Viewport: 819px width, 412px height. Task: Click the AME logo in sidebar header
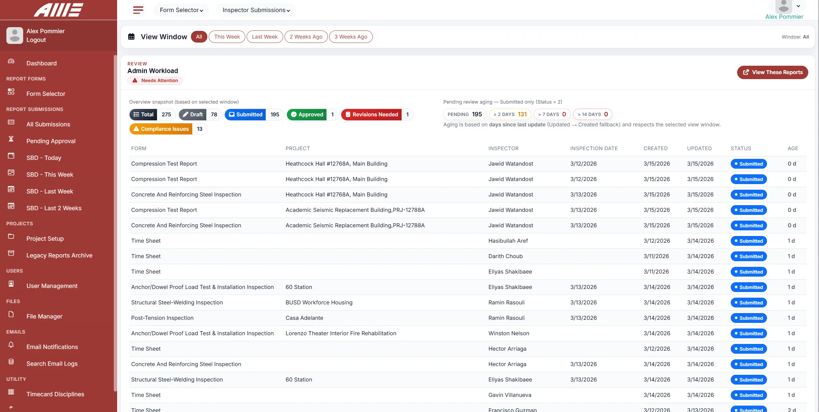coord(58,10)
